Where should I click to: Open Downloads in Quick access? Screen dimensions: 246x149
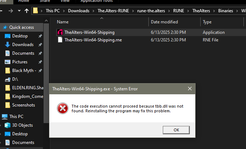coord(23,45)
